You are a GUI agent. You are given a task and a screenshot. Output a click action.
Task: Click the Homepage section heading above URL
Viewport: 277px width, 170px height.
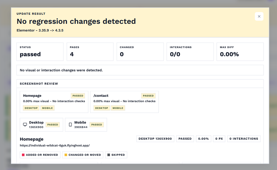32,139
